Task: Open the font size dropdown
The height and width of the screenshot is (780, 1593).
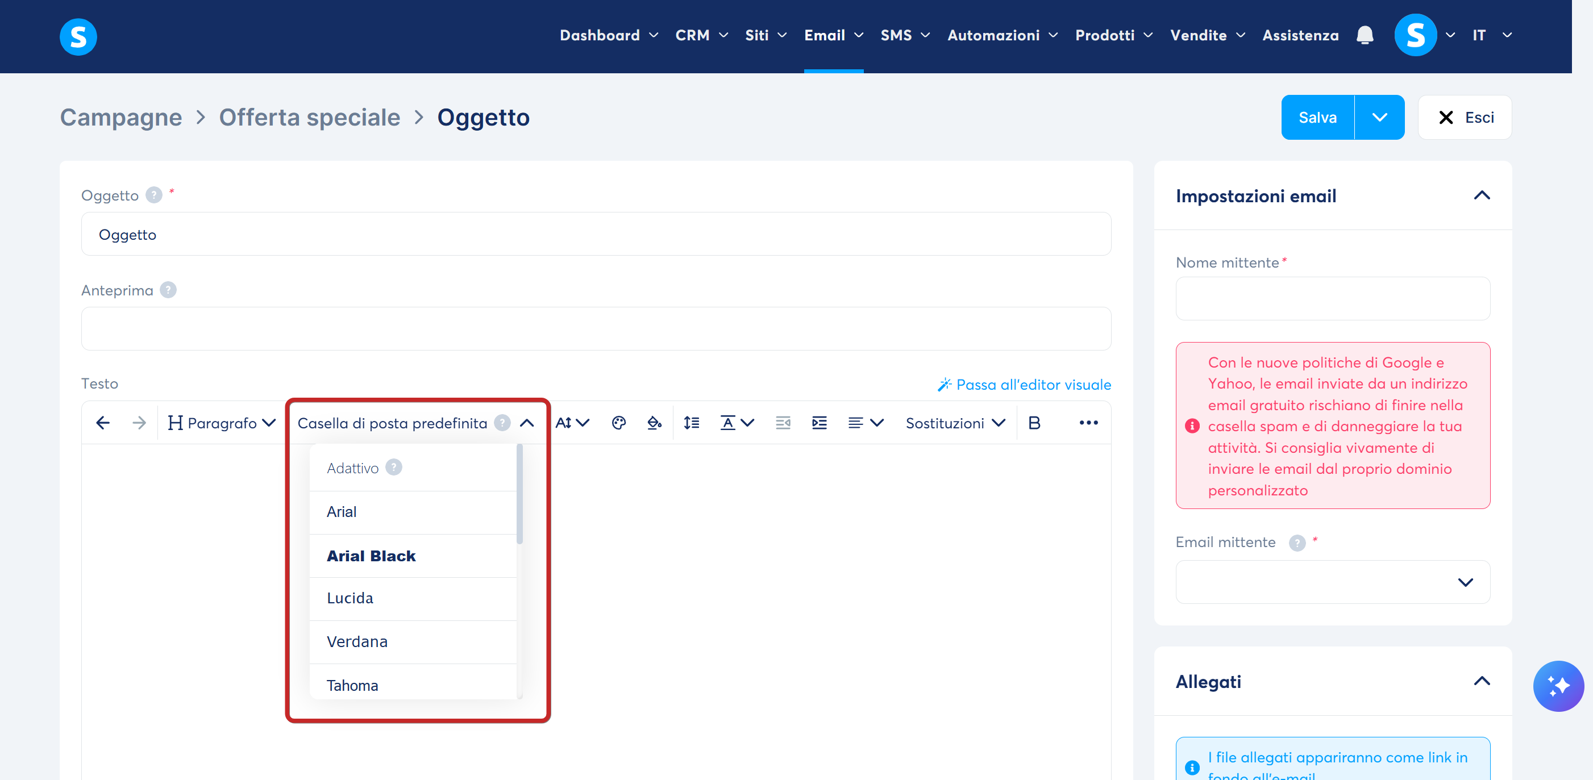Action: [x=572, y=423]
